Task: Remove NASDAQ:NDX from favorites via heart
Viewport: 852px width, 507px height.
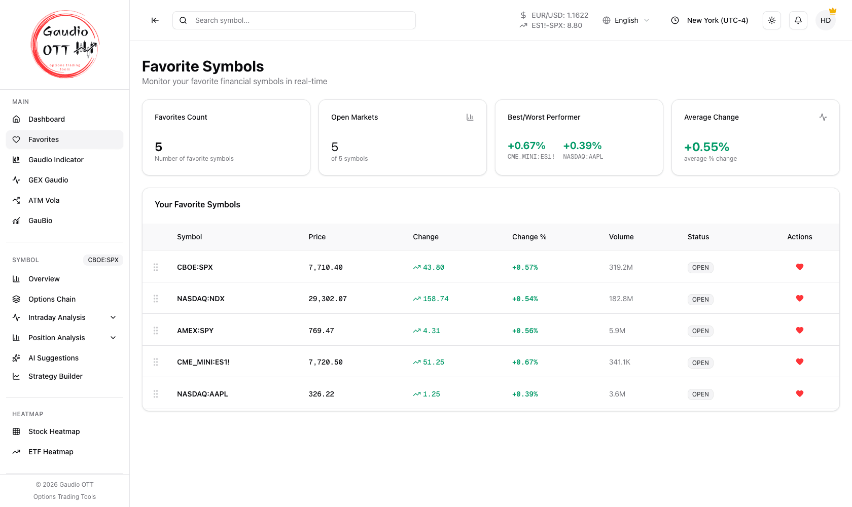Action: tap(800, 298)
